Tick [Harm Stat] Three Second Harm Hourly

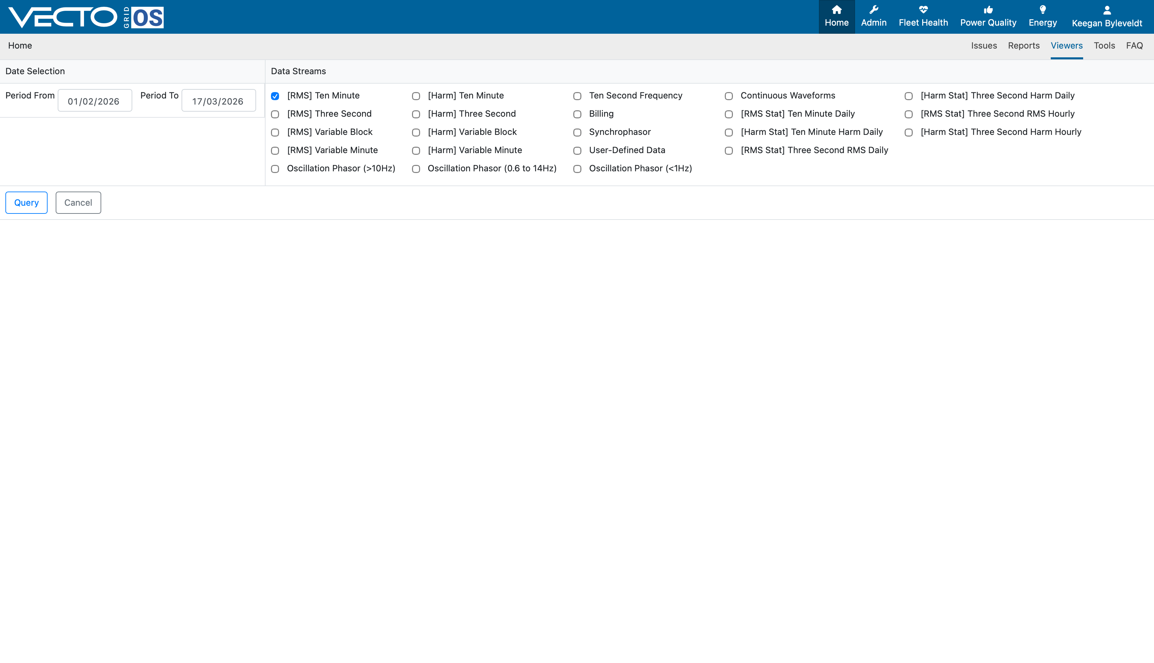[x=908, y=133]
